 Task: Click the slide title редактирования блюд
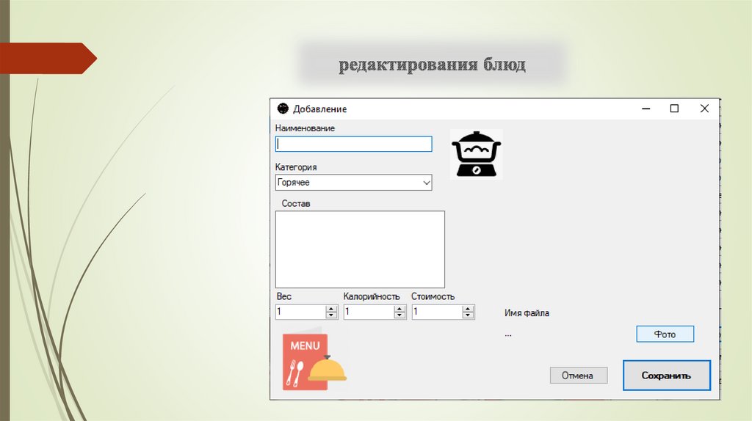pyautogui.click(x=432, y=65)
